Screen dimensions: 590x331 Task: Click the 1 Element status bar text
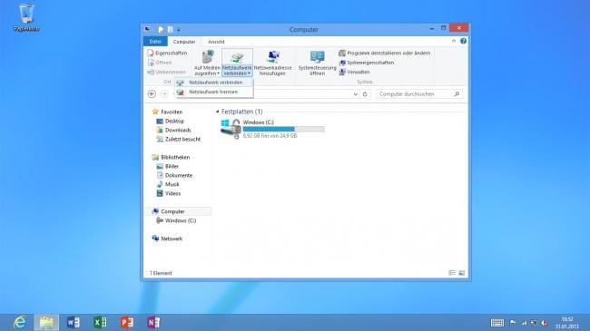(161, 273)
